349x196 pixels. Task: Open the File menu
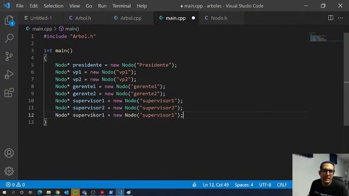pos(20,6)
